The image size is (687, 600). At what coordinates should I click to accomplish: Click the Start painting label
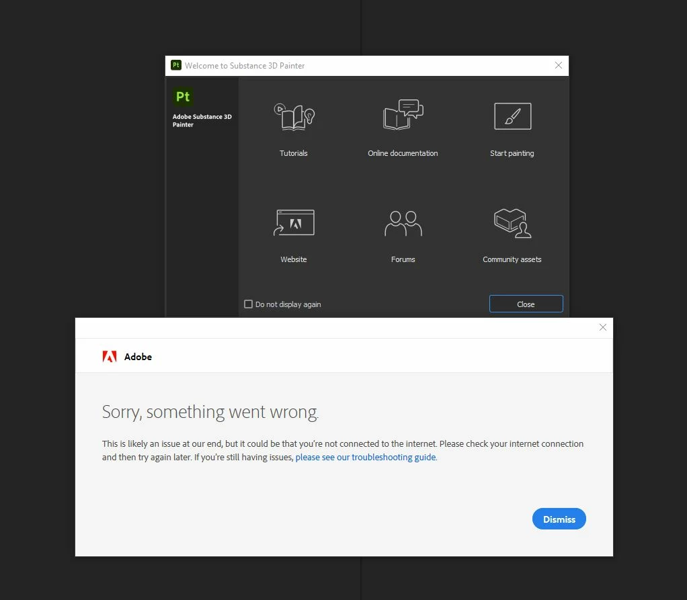pos(512,153)
